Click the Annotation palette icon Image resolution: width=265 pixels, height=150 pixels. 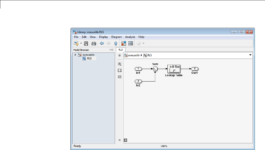coord(120,77)
